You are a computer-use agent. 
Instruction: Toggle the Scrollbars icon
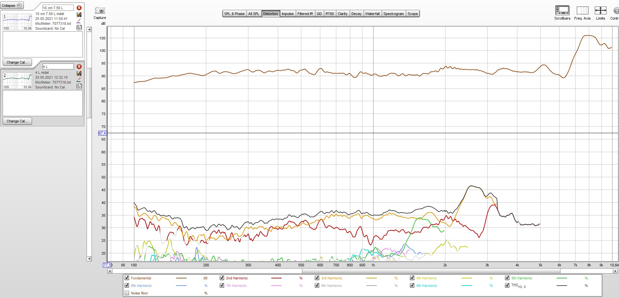coord(562,10)
